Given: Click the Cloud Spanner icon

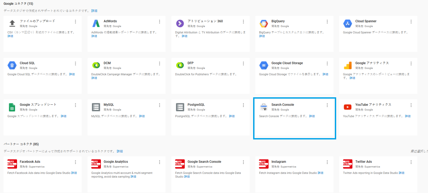Looking at the screenshot, I should click(x=348, y=23).
